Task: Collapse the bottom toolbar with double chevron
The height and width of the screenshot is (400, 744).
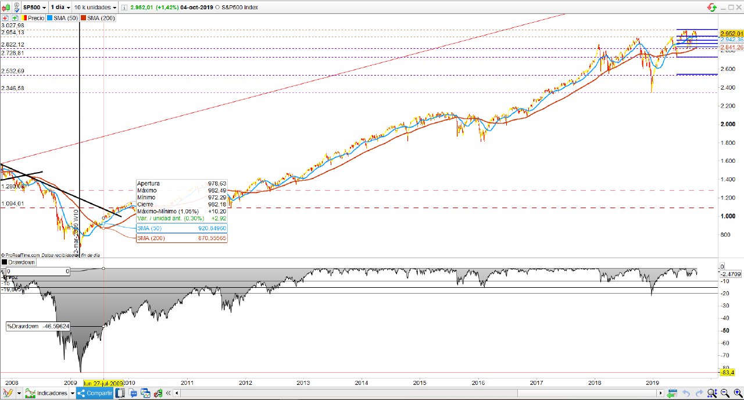Action: tap(168, 393)
